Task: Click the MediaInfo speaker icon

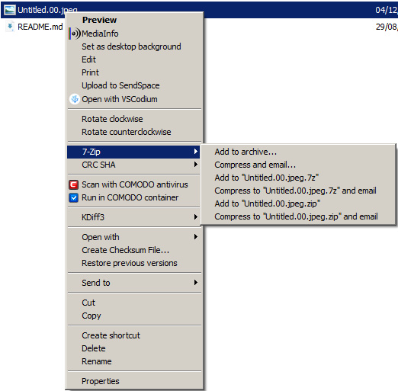Action: [75, 34]
